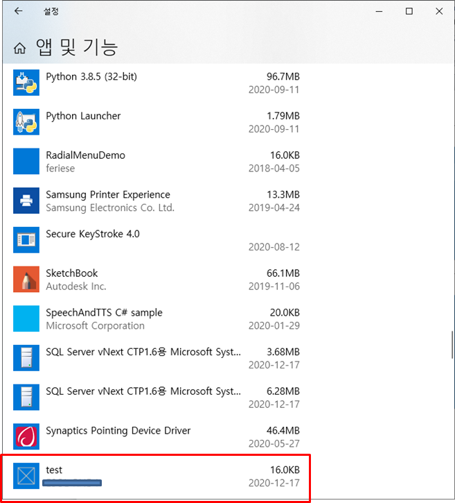Click the 설정 window title text
Viewport: 455px width, 503px height.
51,12
